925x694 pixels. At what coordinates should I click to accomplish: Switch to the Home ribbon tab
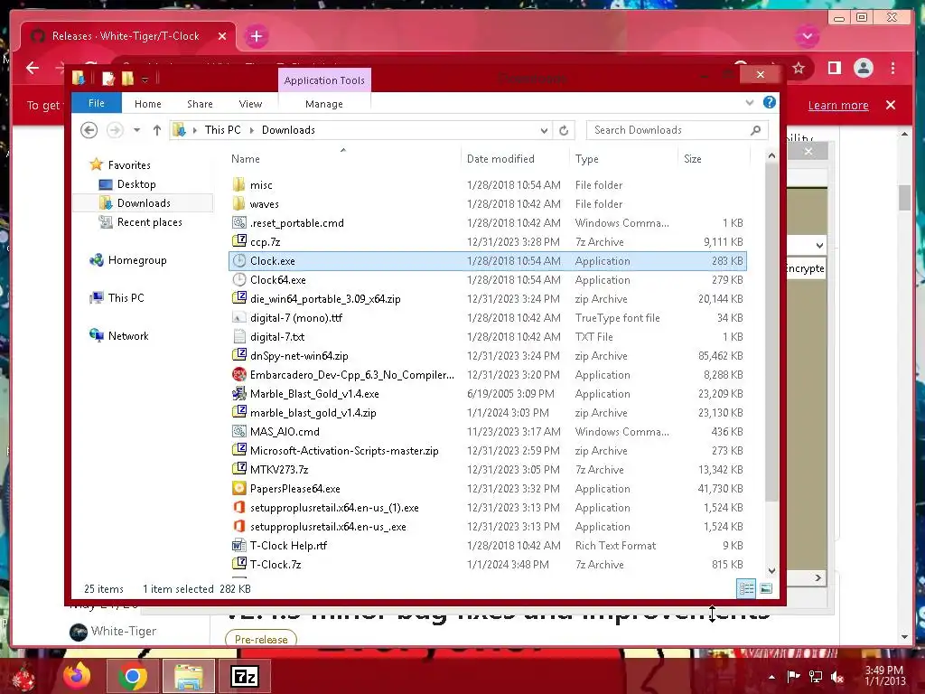click(147, 103)
